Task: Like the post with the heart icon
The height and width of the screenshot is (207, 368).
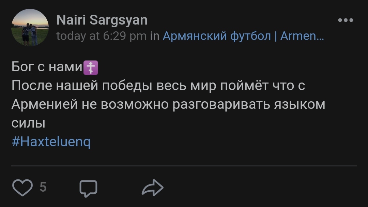Action: (22, 188)
